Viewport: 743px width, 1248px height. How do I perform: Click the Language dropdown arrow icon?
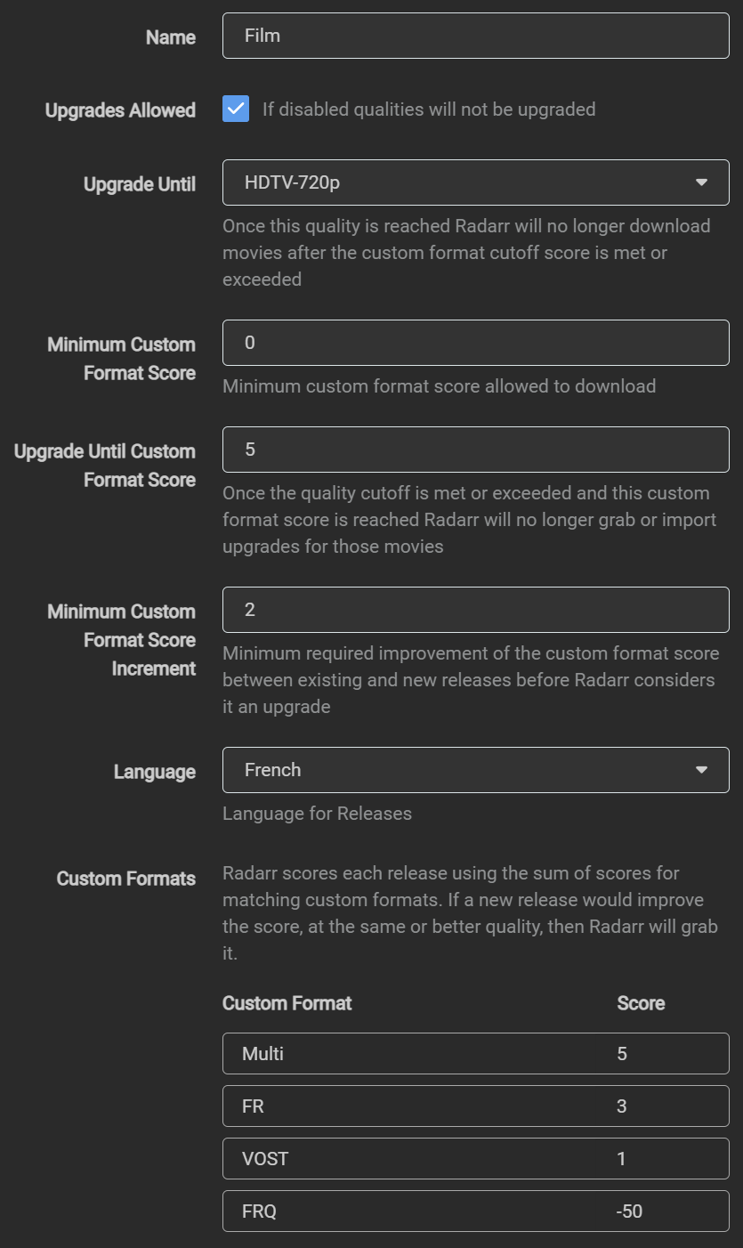(701, 770)
